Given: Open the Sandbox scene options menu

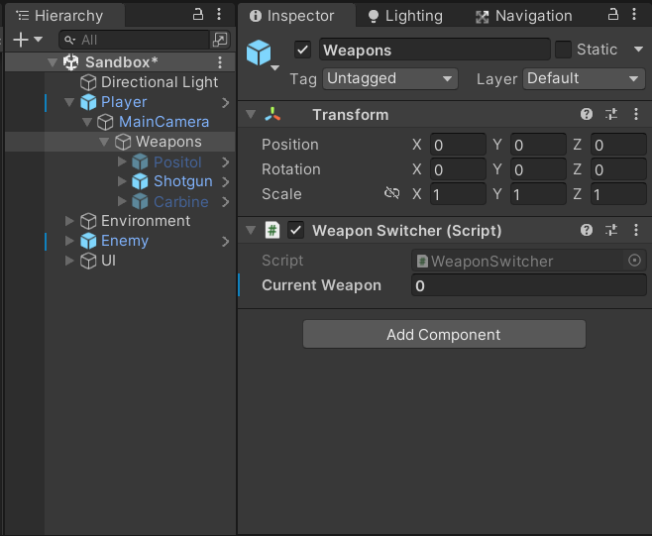Looking at the screenshot, I should [x=220, y=62].
